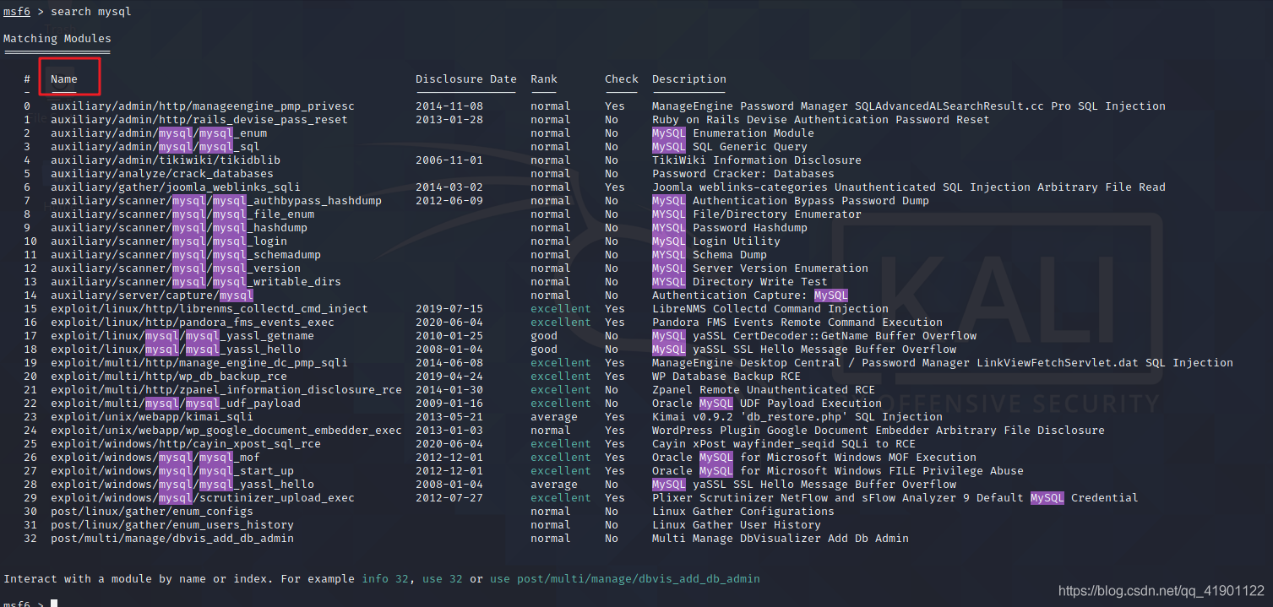Click the 'info 32' example command
The image size is (1273, 607).
pos(385,579)
